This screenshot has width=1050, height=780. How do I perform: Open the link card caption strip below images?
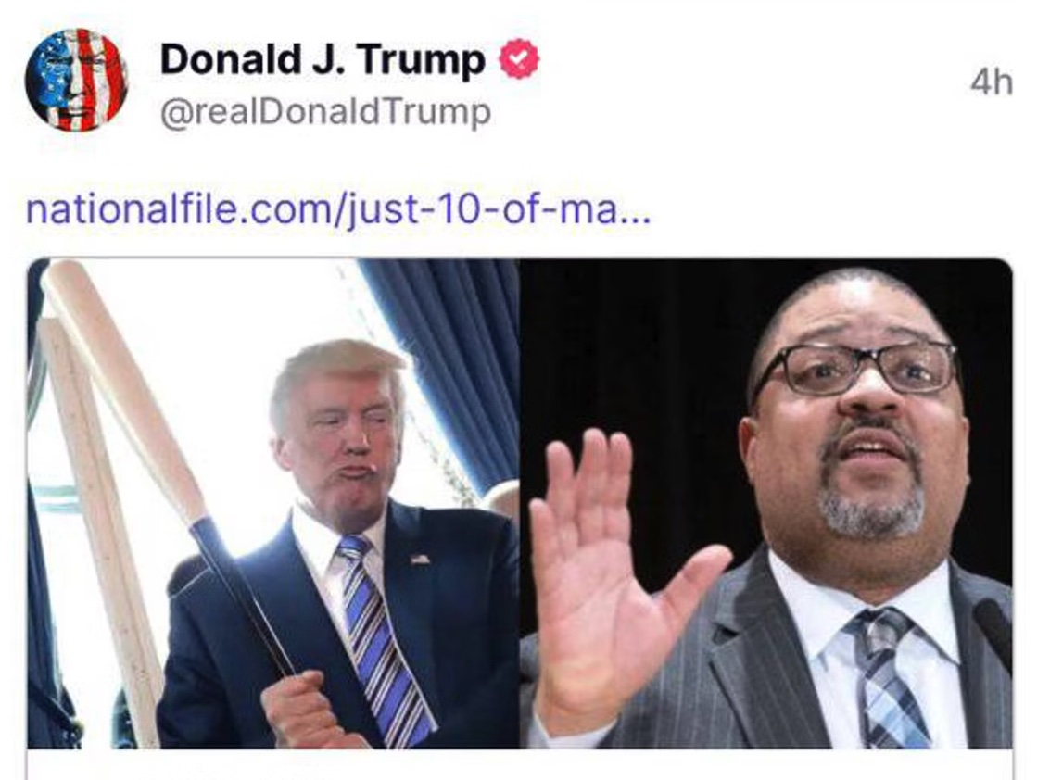[x=520, y=764]
